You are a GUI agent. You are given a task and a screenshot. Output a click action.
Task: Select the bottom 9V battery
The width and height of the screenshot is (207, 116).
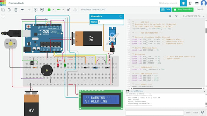(x=31, y=103)
